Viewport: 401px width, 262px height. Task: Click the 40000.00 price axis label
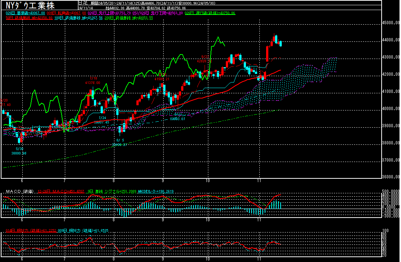pyautogui.click(x=391, y=109)
